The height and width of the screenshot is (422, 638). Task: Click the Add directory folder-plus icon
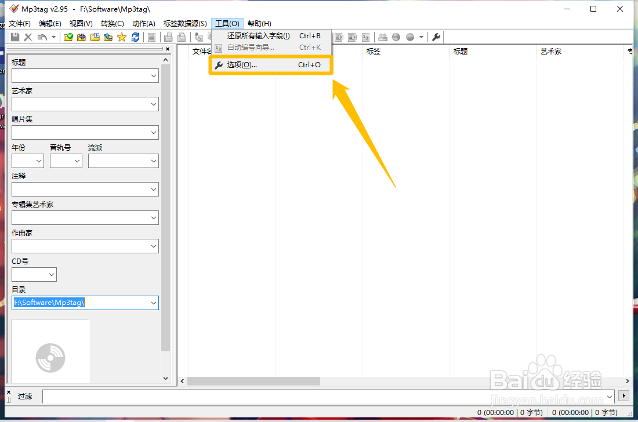(81, 37)
